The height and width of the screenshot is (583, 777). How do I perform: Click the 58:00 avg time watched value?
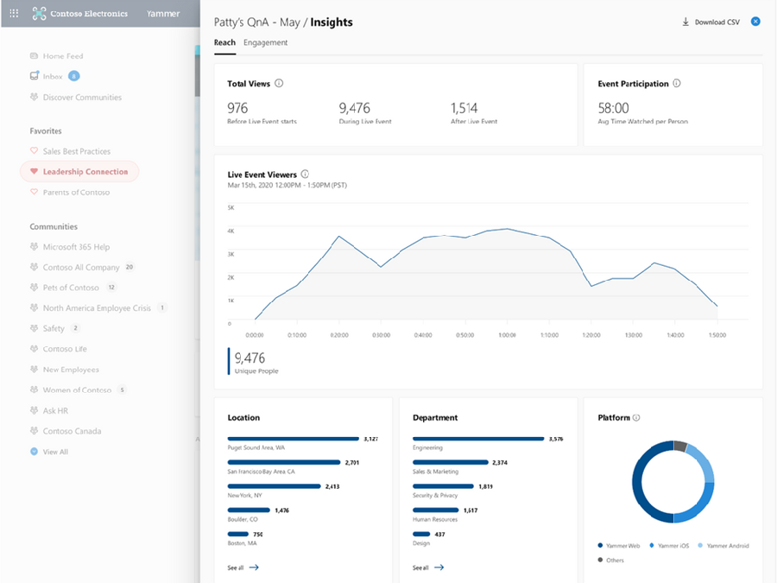click(x=614, y=108)
